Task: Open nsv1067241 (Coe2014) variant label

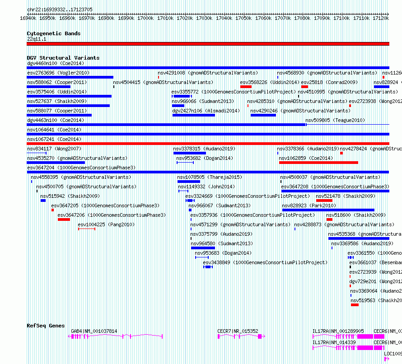Action: point(54,139)
